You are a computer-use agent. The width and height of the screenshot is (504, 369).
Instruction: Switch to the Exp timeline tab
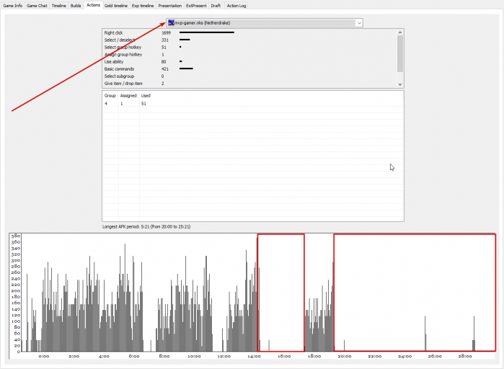coord(143,6)
